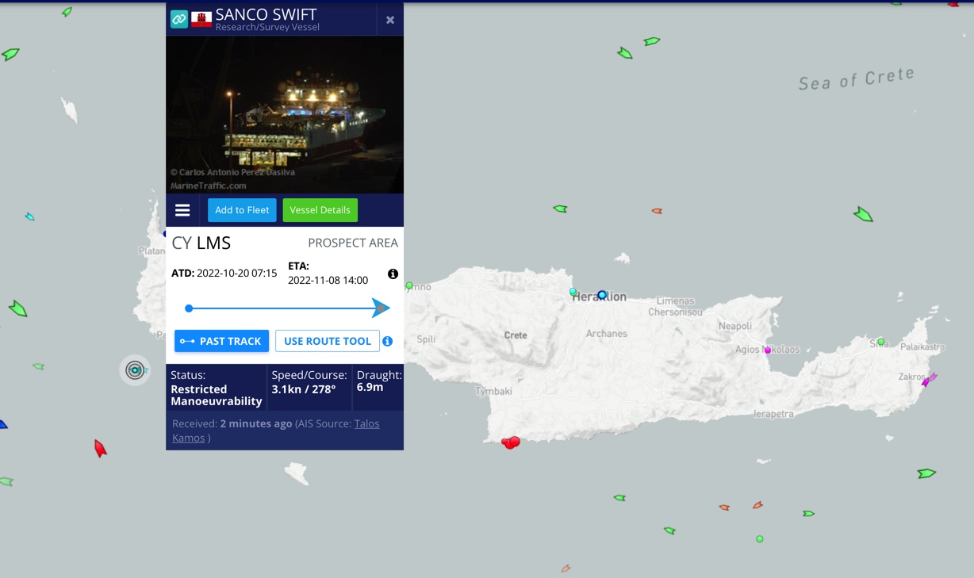Open Vessel Details for SANCO SWIFT

click(320, 210)
